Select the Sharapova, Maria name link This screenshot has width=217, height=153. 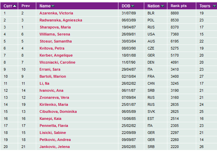(x=55, y=27)
